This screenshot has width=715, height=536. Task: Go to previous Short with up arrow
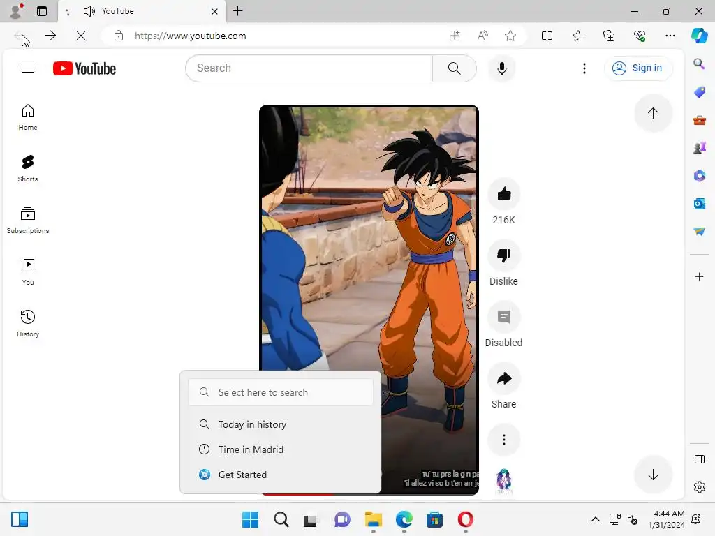click(653, 113)
